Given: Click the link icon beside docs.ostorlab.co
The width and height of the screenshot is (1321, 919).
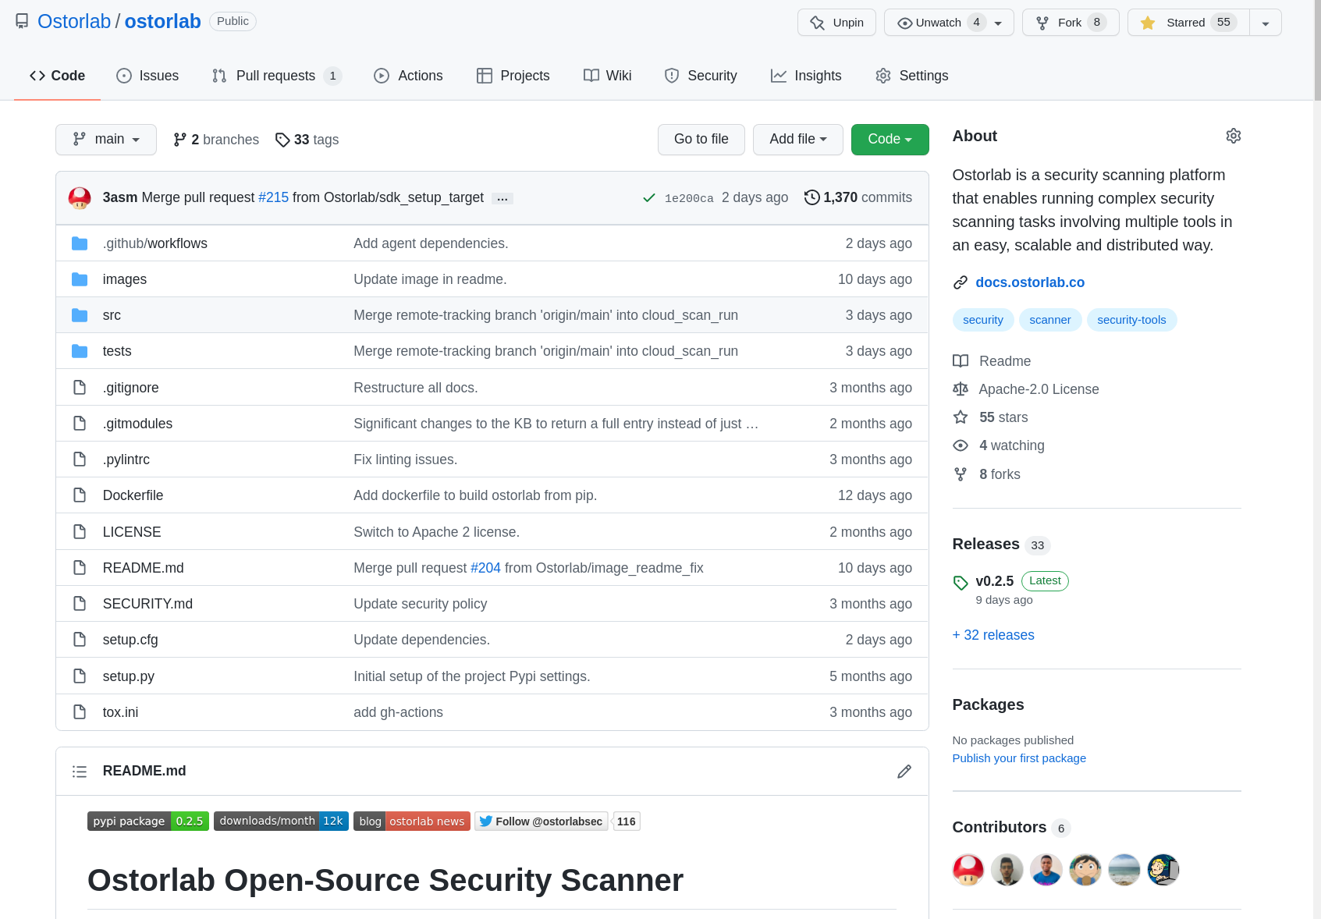Looking at the screenshot, I should pos(961,282).
